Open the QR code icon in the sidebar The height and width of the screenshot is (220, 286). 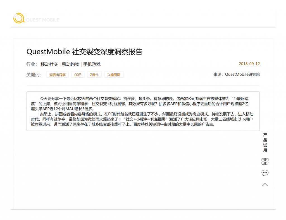[265, 161]
